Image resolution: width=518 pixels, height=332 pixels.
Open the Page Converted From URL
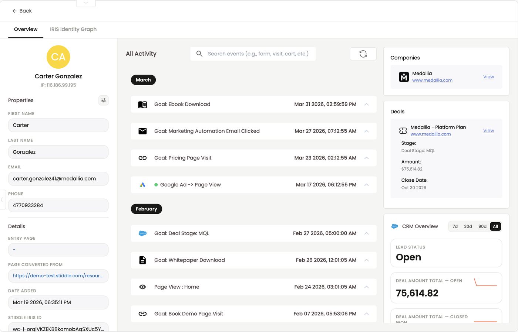[58, 276]
